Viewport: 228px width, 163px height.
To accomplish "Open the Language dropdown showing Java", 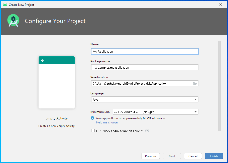I will click(x=145, y=99).
